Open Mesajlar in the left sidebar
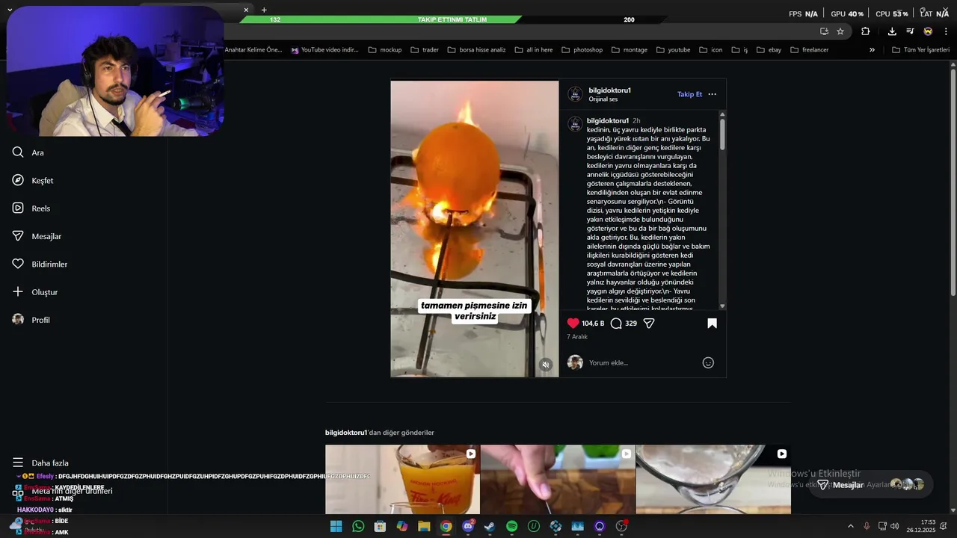 click(x=37, y=236)
